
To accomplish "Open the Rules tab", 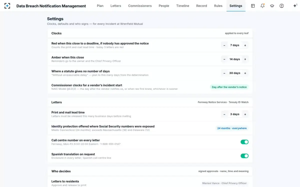I will (218, 6).
